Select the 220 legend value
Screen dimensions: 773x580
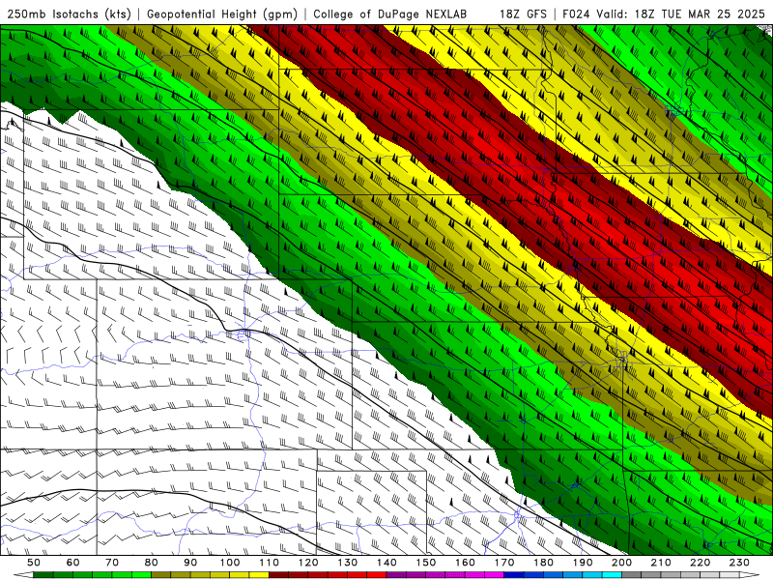700,563
